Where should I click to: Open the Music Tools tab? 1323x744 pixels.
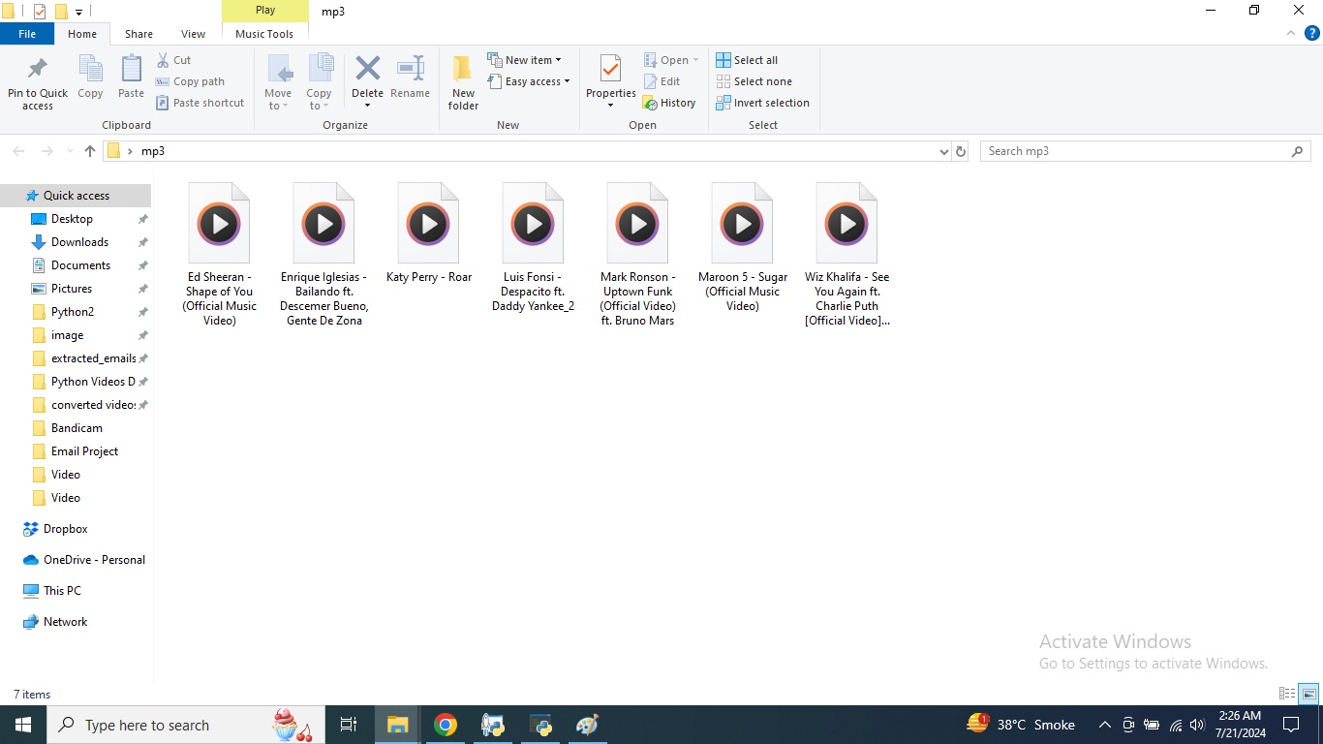tap(264, 34)
